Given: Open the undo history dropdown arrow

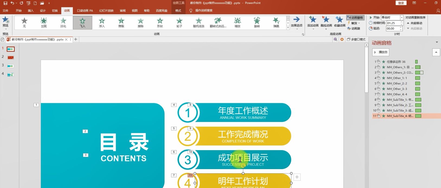Looking at the screenshot, I should pos(17,3).
